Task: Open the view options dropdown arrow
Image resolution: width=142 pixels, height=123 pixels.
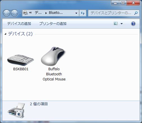Action: 121,24
